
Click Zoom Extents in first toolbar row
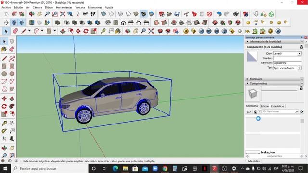tap(63, 14)
